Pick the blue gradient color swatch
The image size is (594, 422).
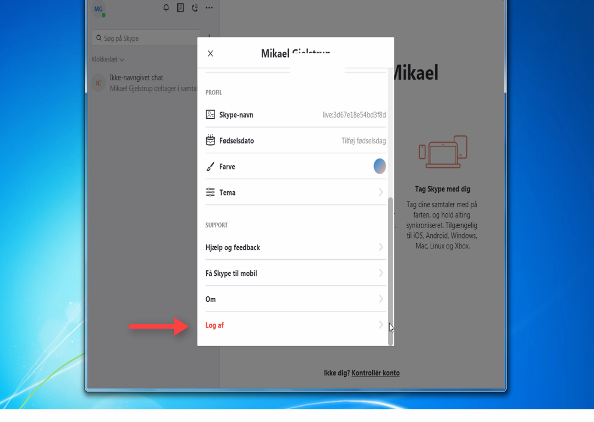pos(380,166)
